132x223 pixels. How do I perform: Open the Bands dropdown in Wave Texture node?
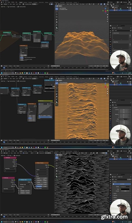click(42, 170)
